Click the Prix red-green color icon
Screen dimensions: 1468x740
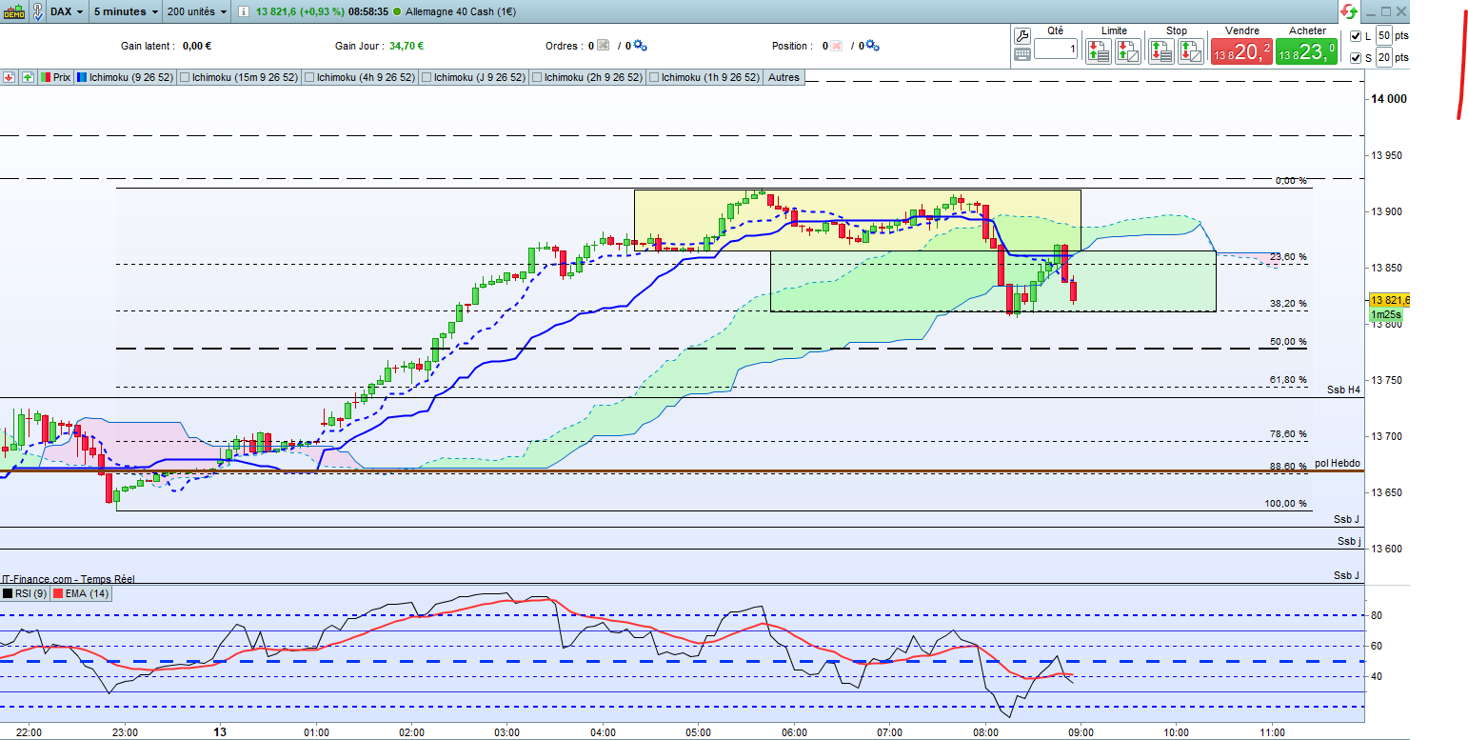(x=46, y=77)
